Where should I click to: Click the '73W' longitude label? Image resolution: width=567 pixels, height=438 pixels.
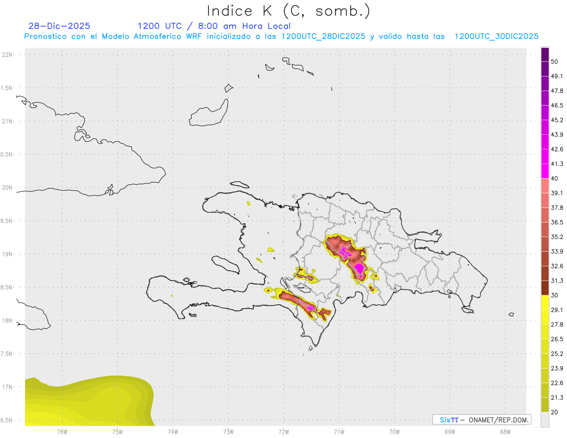click(x=228, y=431)
